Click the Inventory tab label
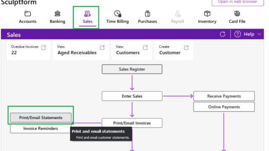269x151 pixels. pyautogui.click(x=207, y=21)
